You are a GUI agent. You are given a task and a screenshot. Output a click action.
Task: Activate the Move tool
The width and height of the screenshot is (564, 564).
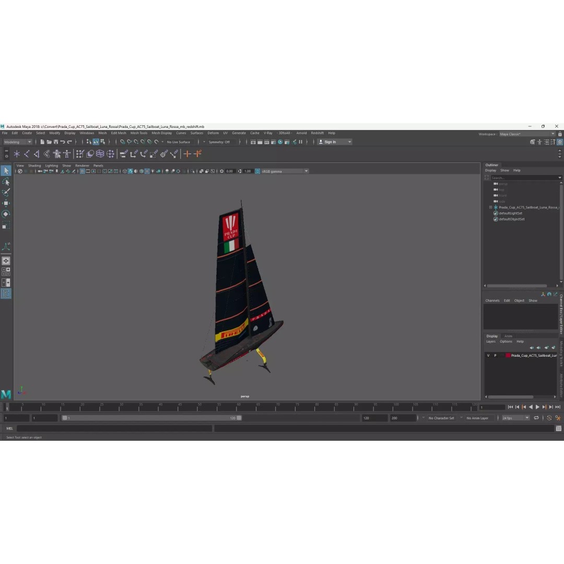point(6,203)
